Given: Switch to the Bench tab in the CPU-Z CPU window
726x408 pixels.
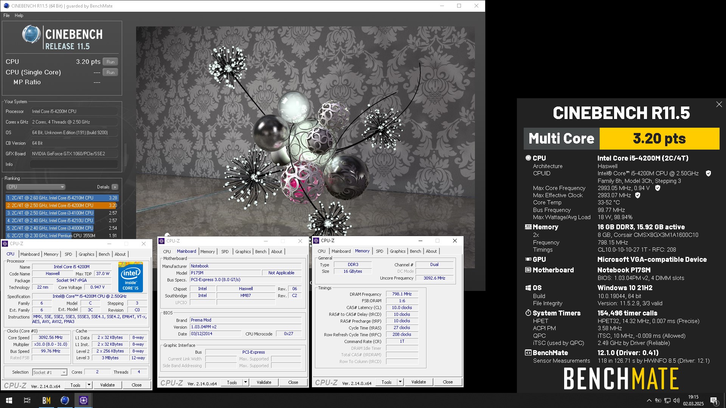Looking at the screenshot, I should point(104,254).
